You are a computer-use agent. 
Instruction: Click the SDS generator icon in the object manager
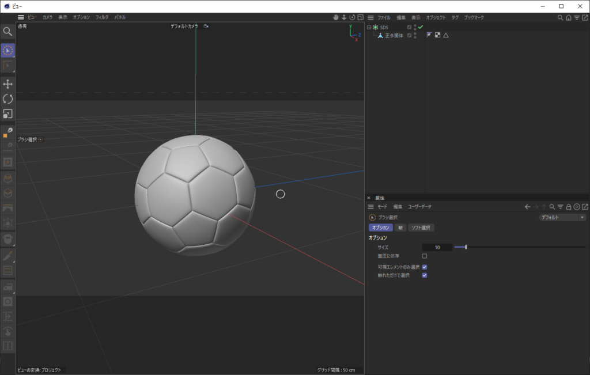coord(375,27)
